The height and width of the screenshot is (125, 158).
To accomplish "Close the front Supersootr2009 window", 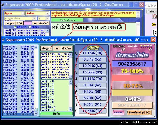I will [153, 40].
